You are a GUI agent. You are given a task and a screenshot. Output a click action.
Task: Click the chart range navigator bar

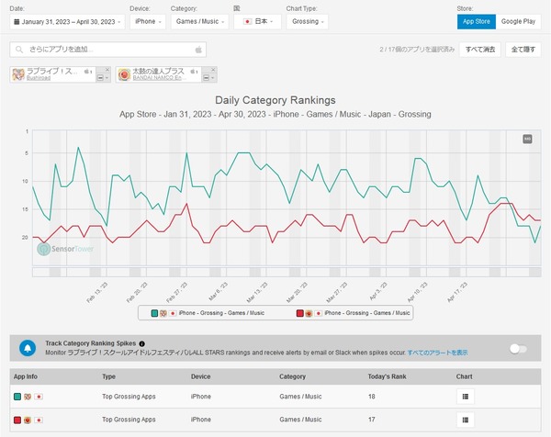click(287, 273)
